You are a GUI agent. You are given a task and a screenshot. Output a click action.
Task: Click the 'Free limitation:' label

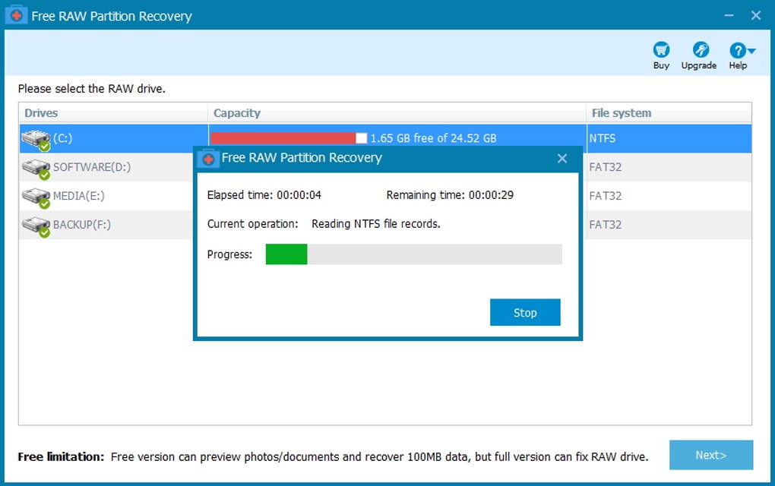pyautogui.click(x=61, y=457)
